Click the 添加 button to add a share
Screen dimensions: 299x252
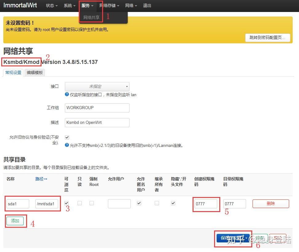15,221
